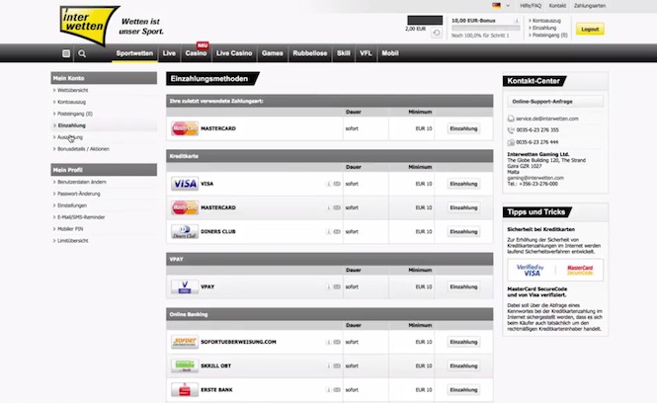Click the Sofortueberweisung logo

point(185,343)
